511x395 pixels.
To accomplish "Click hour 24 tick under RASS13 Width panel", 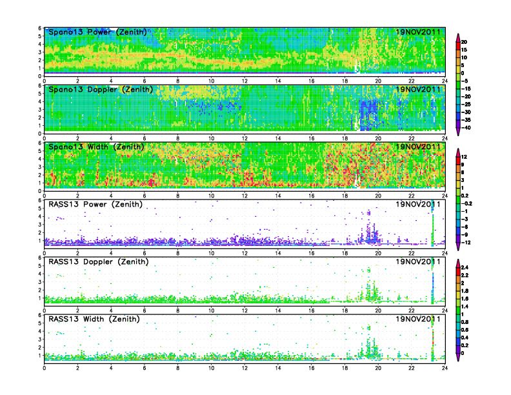I will pos(445,368).
